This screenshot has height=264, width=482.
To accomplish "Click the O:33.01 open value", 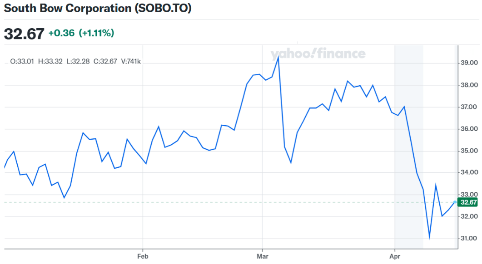I will (x=22, y=61).
